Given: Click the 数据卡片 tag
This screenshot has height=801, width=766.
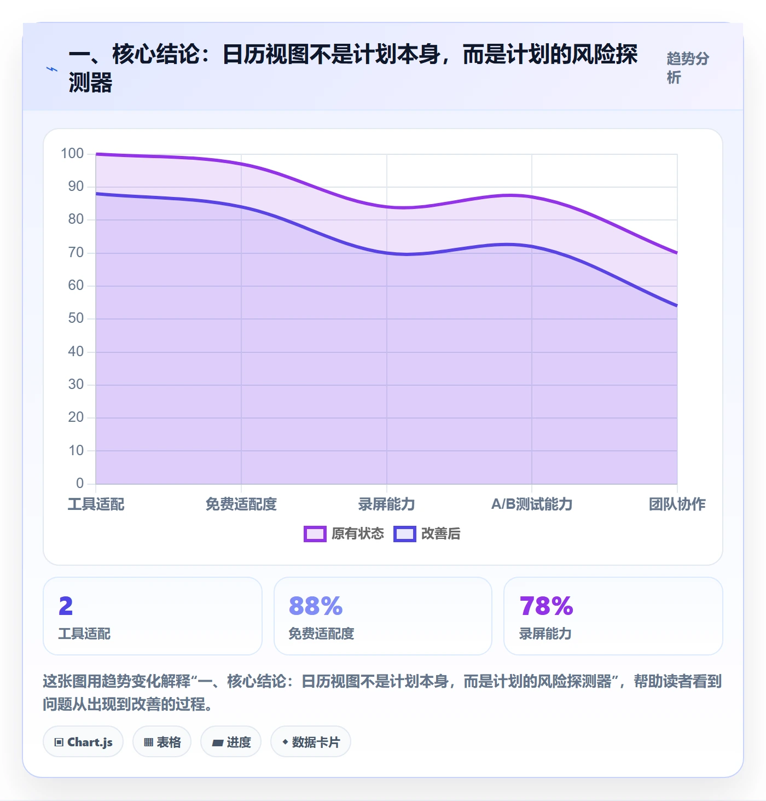Looking at the screenshot, I should tap(311, 742).
